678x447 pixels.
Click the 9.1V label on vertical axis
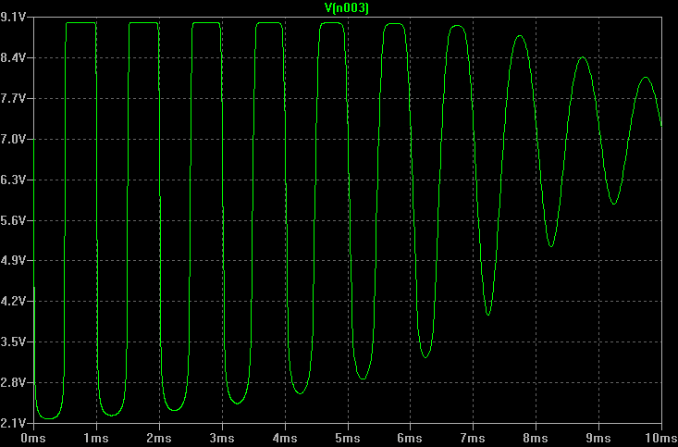tap(16, 18)
